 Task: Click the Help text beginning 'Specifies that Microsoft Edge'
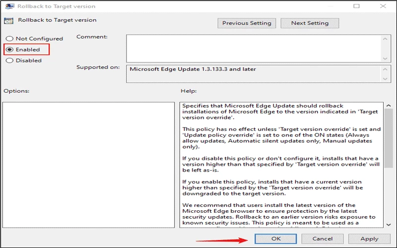point(280,112)
